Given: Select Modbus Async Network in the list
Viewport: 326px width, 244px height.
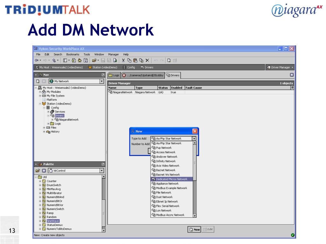Looking at the screenshot, I should 172,215.
